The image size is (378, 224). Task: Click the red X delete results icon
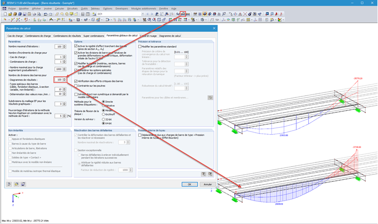pyautogui.click(x=245, y=14)
